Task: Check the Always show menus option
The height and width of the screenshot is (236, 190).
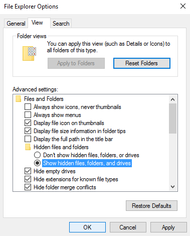Action: [x=28, y=115]
